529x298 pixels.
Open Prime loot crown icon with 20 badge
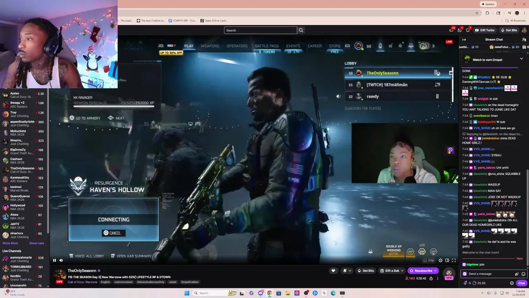point(451,30)
